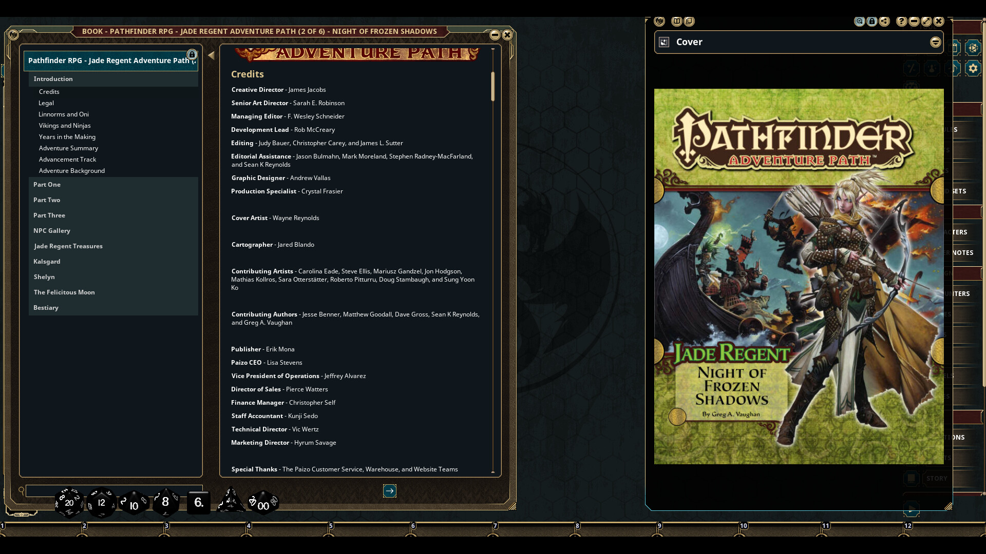The height and width of the screenshot is (554, 986).
Task: Open help for image window
Action: 901,22
